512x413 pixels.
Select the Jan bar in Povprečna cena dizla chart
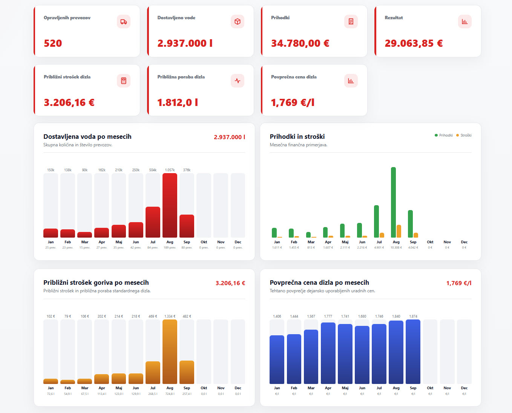(277, 359)
